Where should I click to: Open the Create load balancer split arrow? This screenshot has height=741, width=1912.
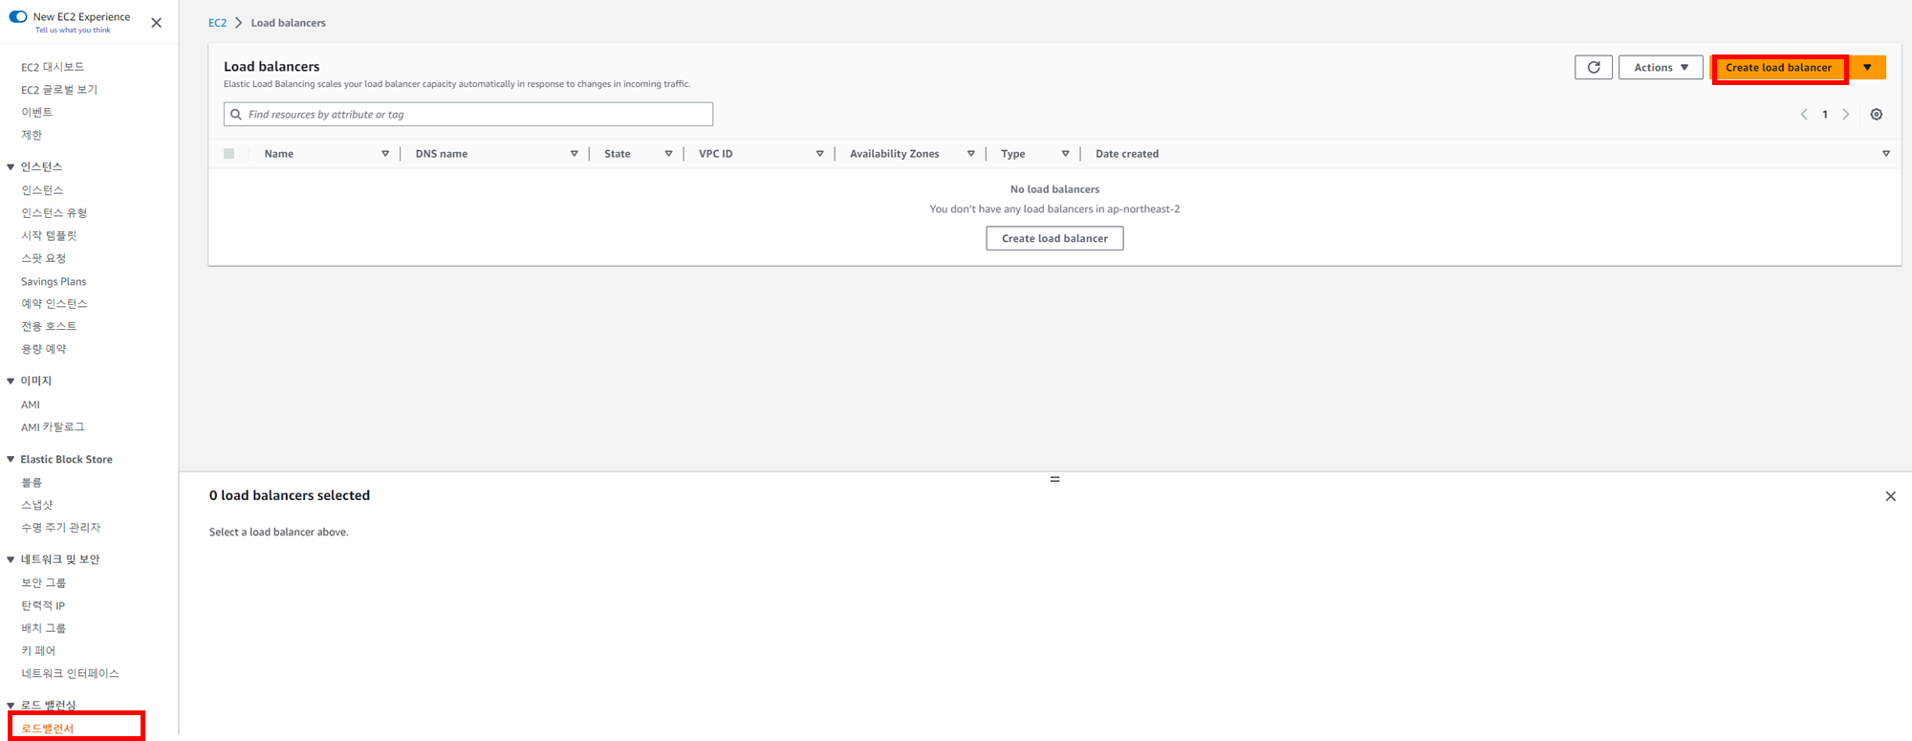click(1867, 68)
